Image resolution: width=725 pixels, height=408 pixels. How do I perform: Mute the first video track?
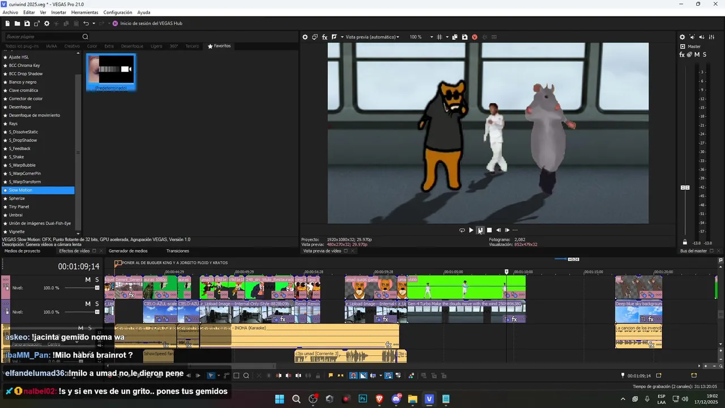[x=88, y=280]
